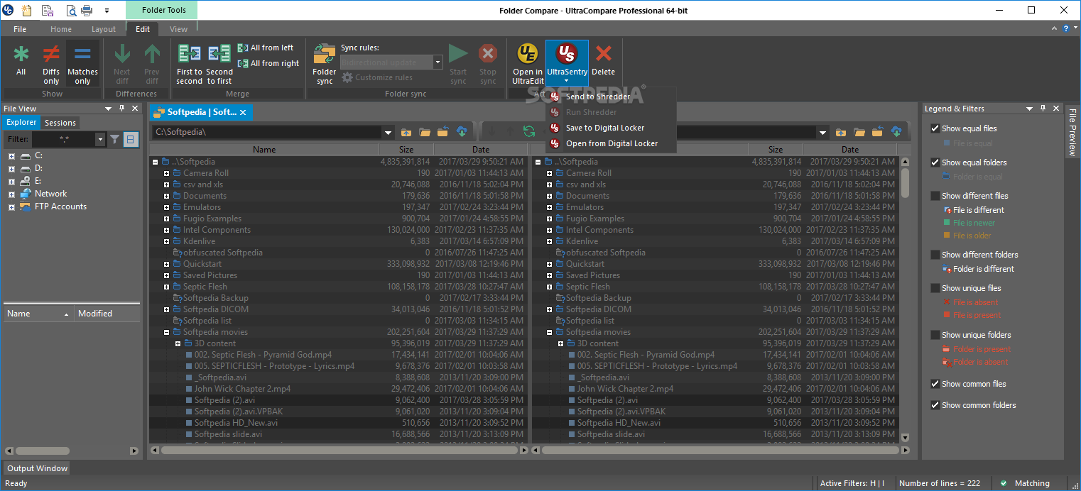Viewport: 1081px width, 491px height.
Task: Click the save session quick access icon
Action: (x=48, y=10)
